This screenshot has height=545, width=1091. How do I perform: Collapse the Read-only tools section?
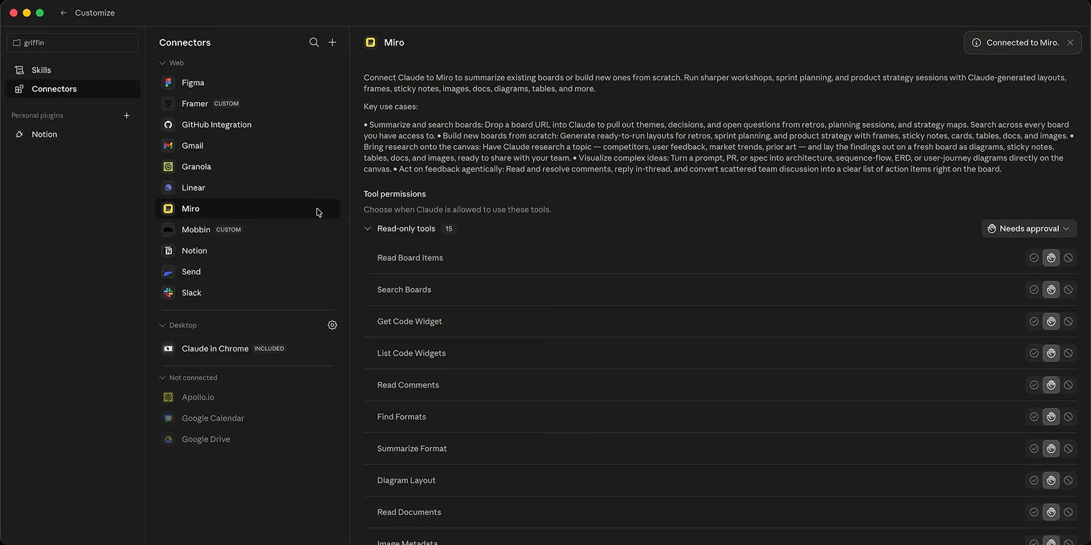point(368,229)
